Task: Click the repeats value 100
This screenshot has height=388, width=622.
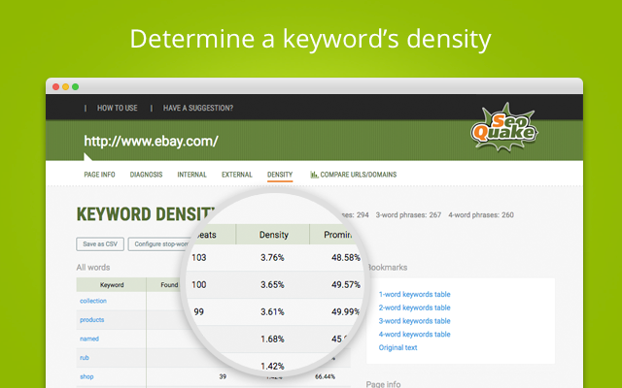Action: pyautogui.click(x=198, y=284)
